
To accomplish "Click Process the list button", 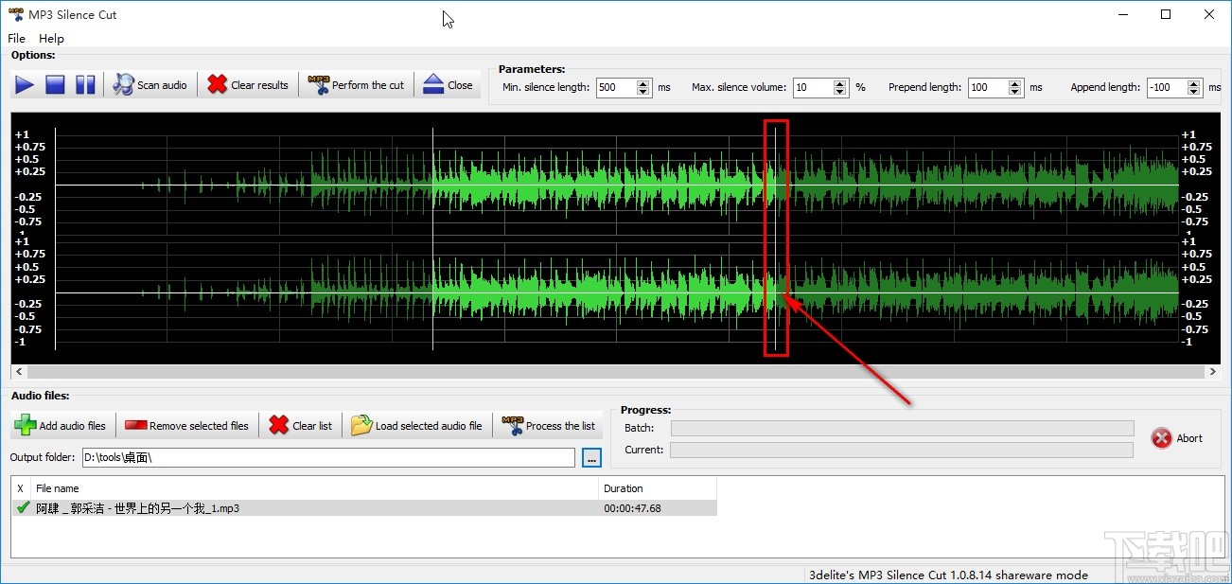I will 549,426.
